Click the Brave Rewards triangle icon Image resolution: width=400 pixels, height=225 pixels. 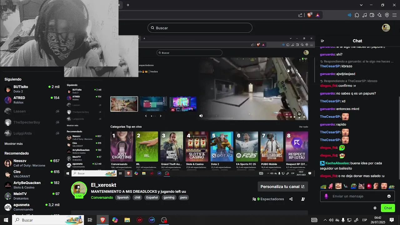(317, 15)
